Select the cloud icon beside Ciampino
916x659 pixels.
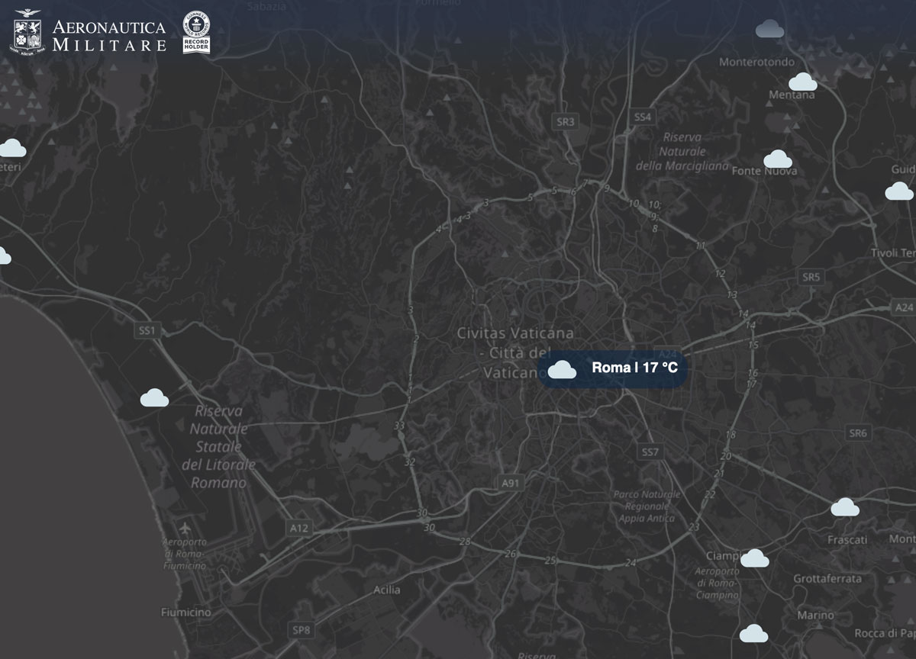click(754, 558)
